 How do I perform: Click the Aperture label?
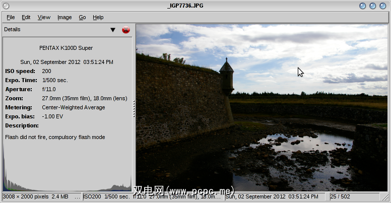19,89
